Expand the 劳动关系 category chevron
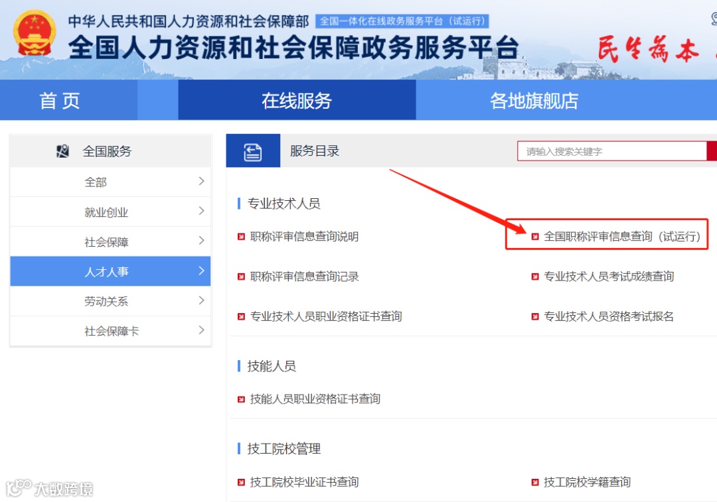Screen dimensions: 717x502 pyautogui.click(x=201, y=300)
